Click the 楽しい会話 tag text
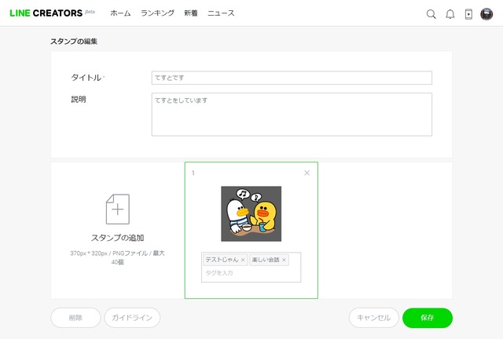Viewport: 503px width, 339px height. 266,260
